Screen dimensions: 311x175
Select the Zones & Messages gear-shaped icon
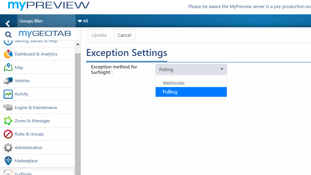pyautogui.click(x=8, y=120)
